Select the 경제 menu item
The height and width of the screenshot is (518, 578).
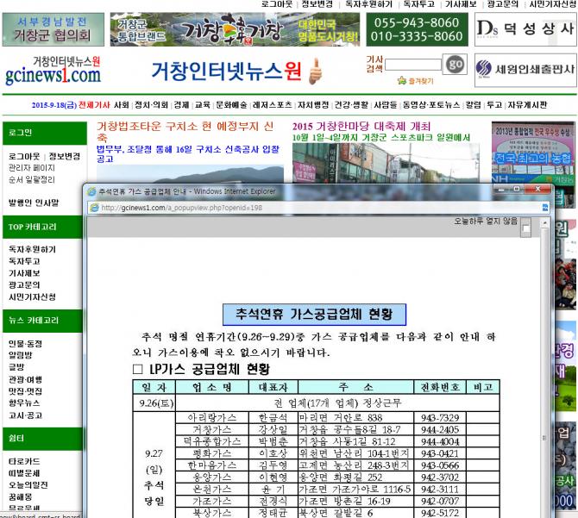click(x=181, y=105)
